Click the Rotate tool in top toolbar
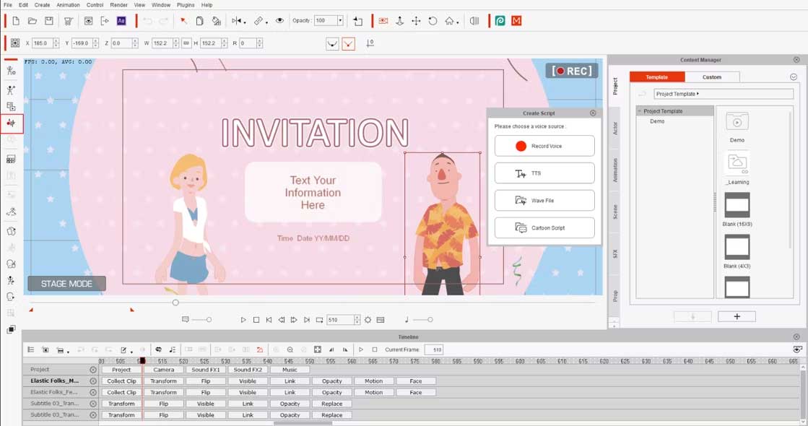The width and height of the screenshot is (808, 426). (433, 21)
